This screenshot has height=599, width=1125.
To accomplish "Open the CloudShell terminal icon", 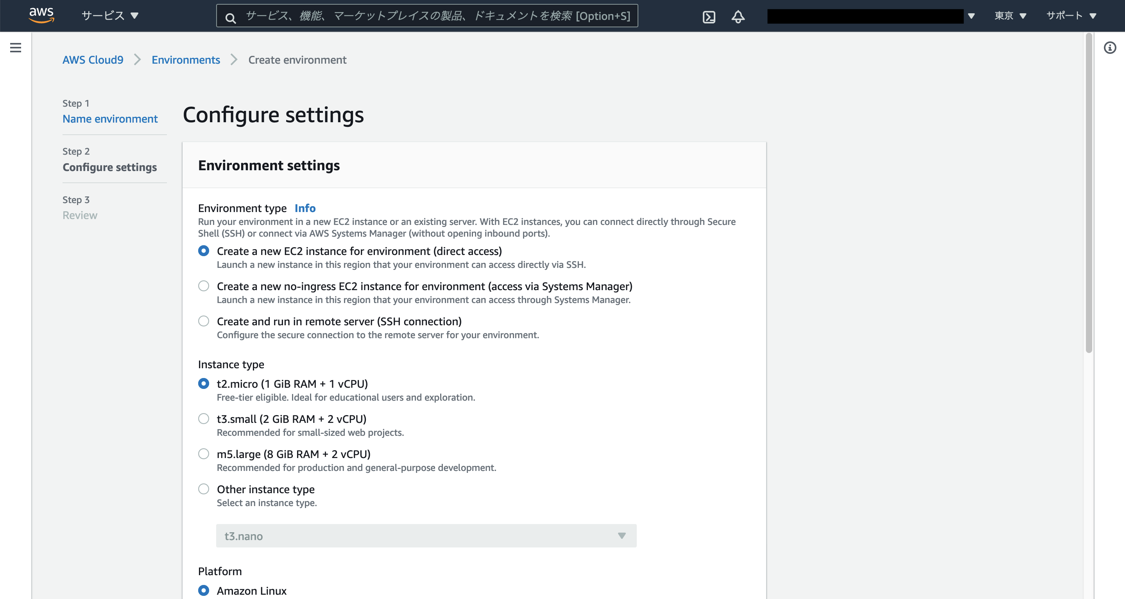I will coord(709,16).
